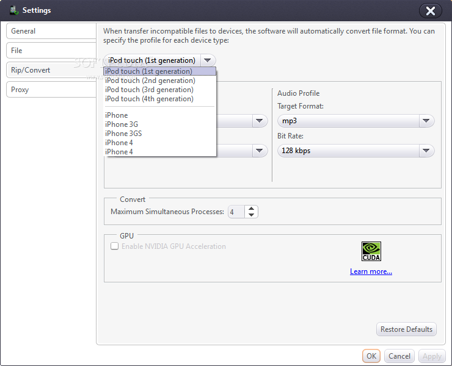Click the Settings app icon in title bar
452x366 pixels.
point(14,10)
